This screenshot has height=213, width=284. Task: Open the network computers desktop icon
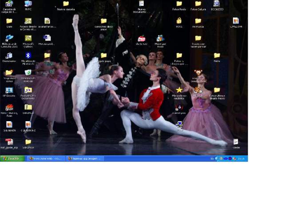tap(179, 125)
